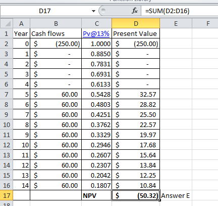The width and height of the screenshot is (218, 206).
Task: Select column D header
Action: pyautogui.click(x=136, y=23)
